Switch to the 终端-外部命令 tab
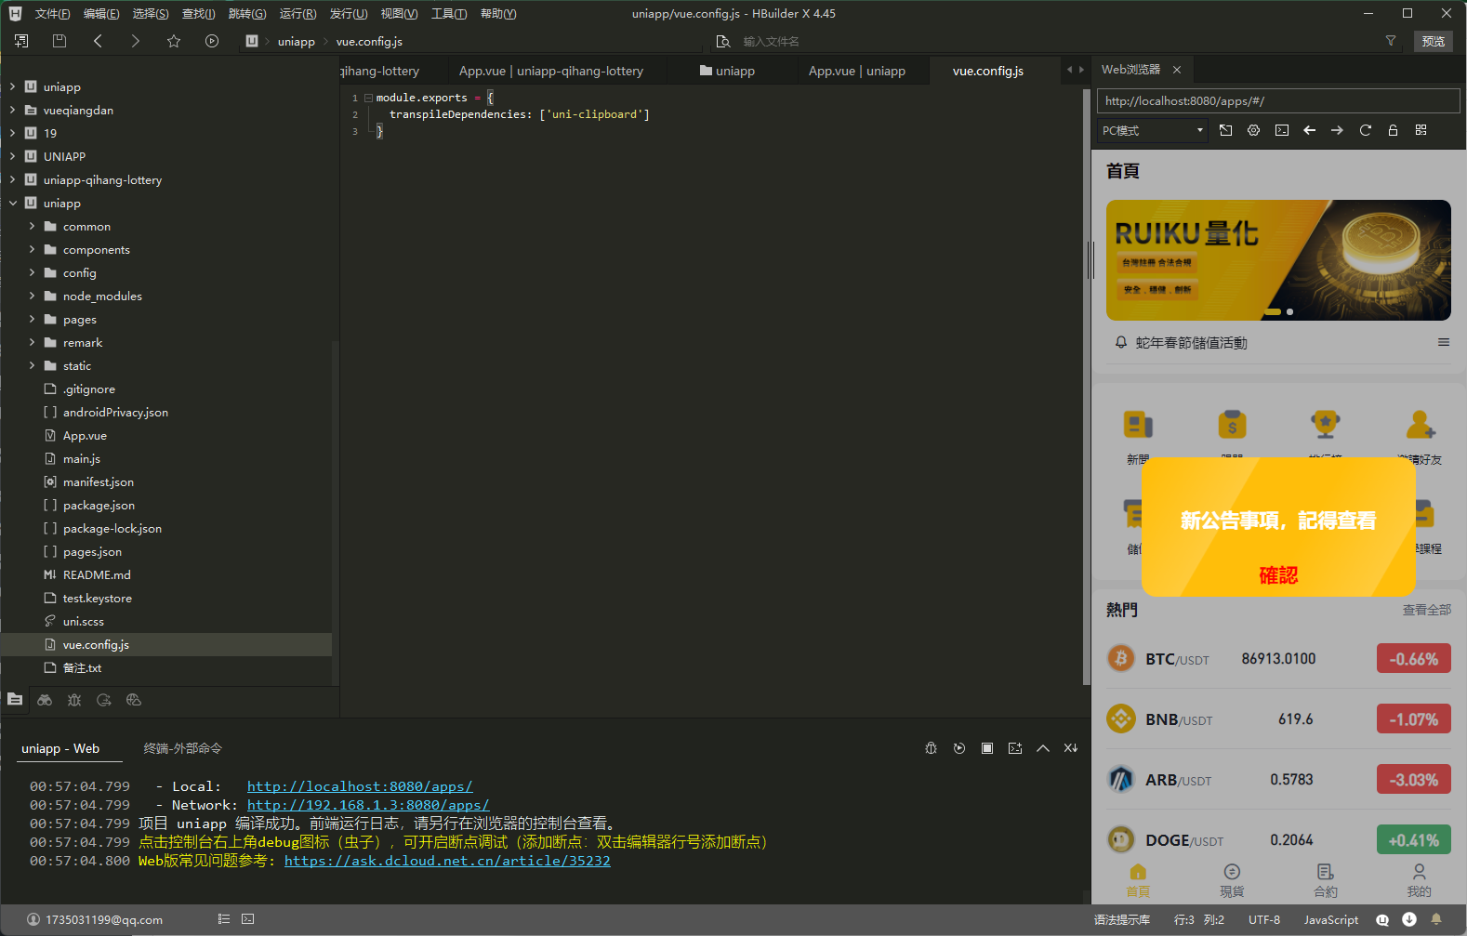1467x936 pixels. 183,748
